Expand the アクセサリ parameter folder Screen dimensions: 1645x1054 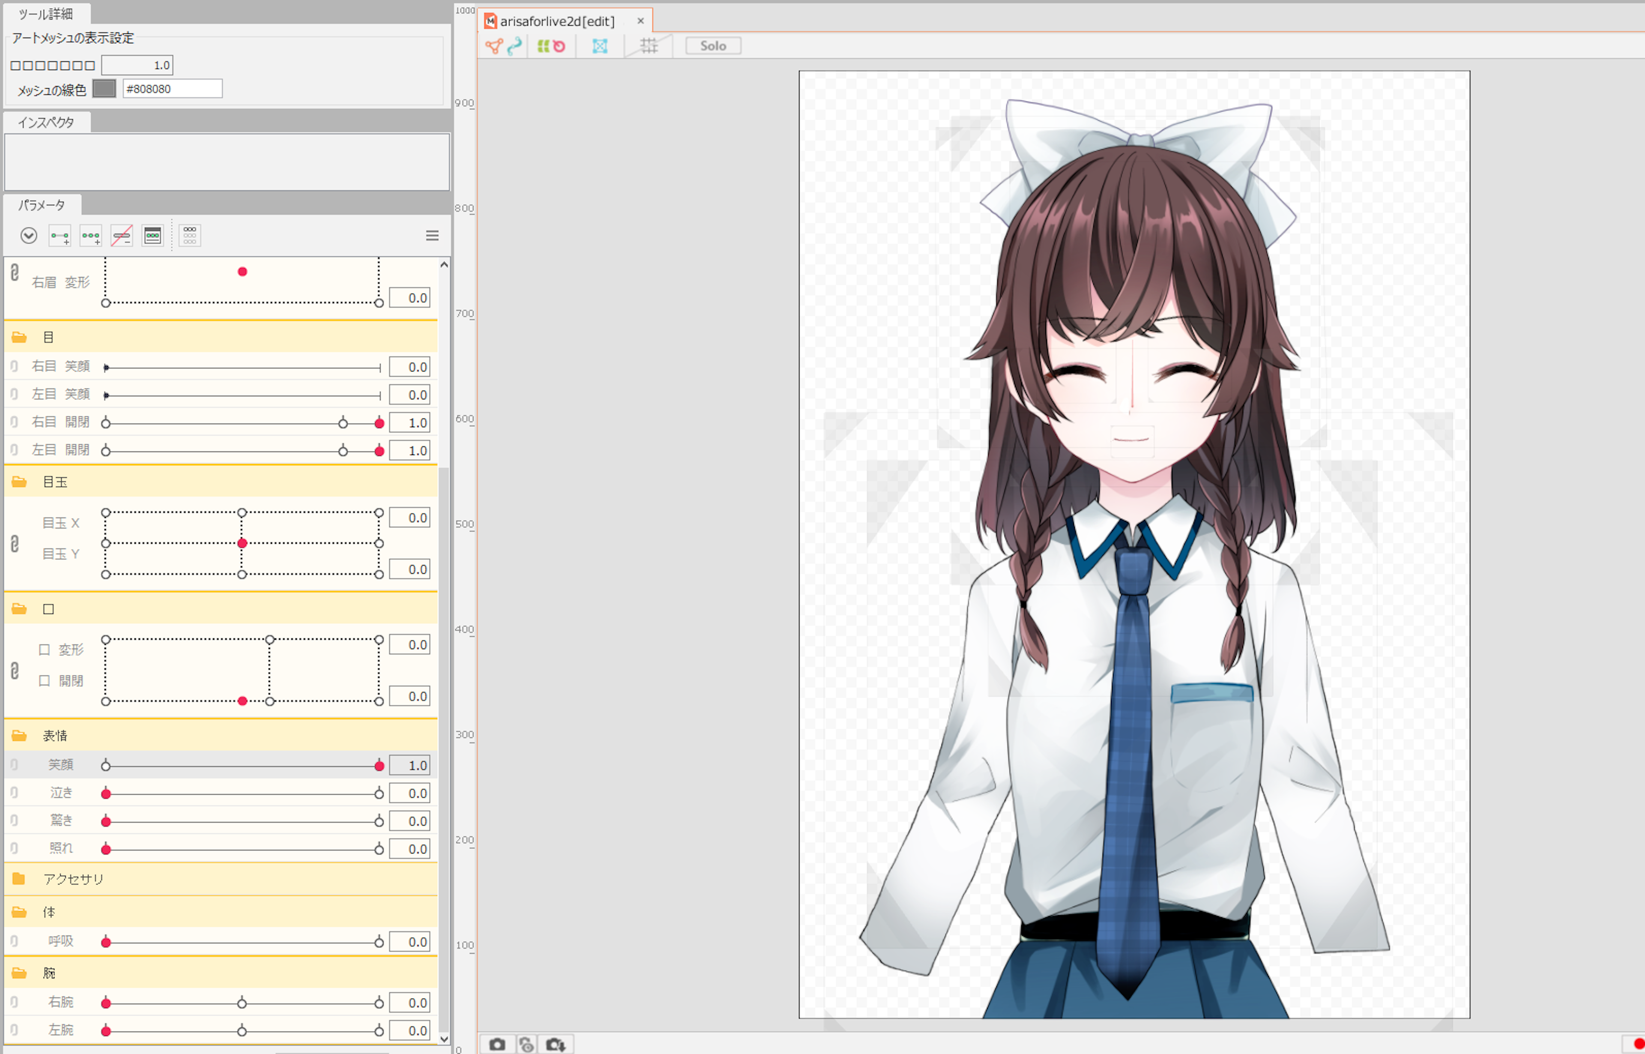18,879
